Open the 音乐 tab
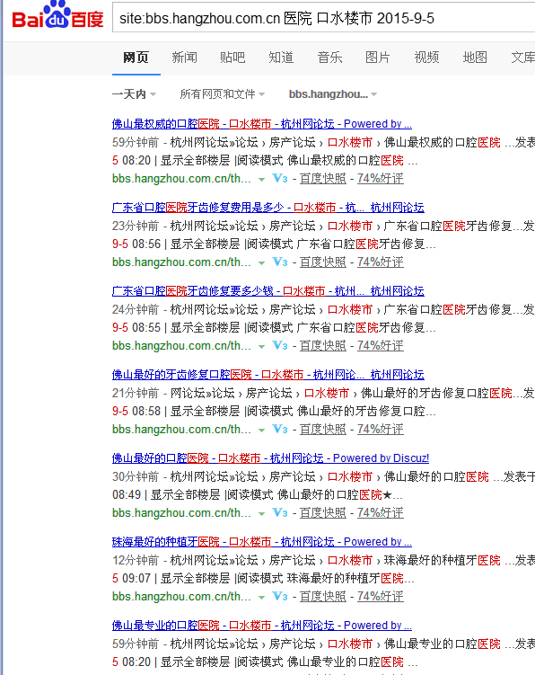The height and width of the screenshot is (675, 535). point(329,58)
